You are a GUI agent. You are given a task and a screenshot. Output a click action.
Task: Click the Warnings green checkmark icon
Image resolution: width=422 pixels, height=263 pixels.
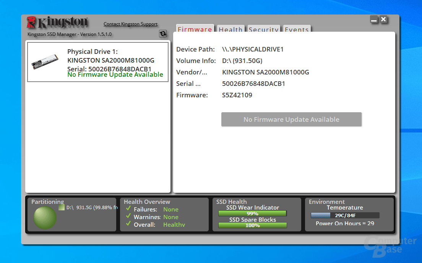[128, 216]
